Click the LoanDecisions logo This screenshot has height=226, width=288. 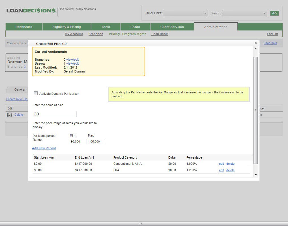tap(31, 11)
